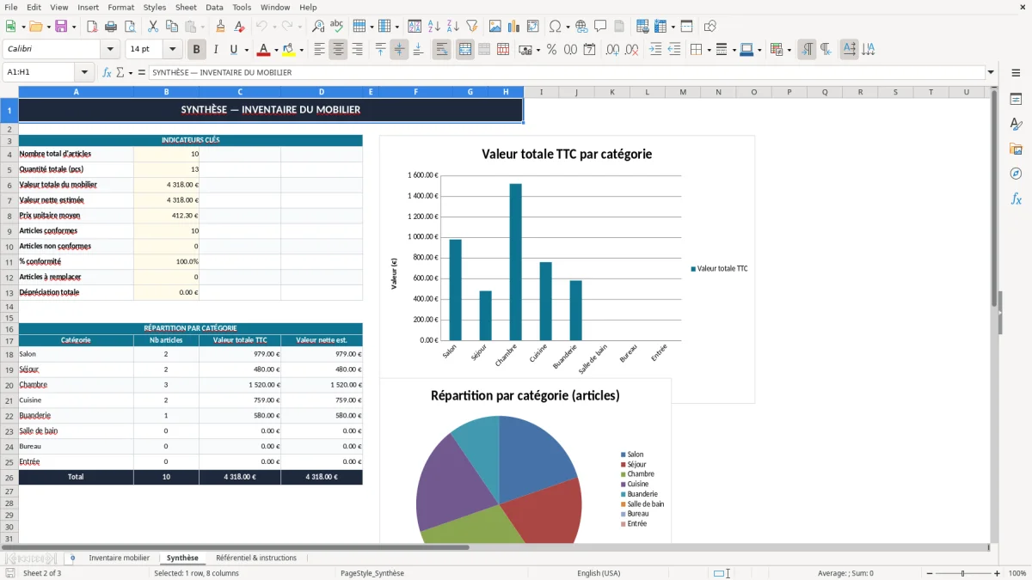The image size is (1032, 580).
Task: Toggle Left-To-Right text direction
Action: click(807, 50)
